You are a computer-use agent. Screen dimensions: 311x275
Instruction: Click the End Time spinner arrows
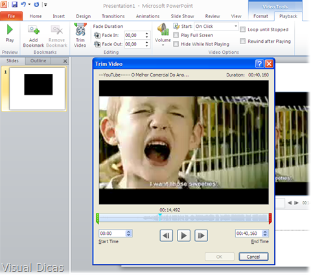coord(265,233)
